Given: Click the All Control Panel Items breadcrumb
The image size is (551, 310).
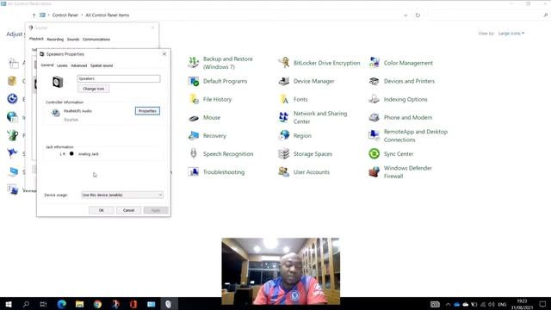Looking at the screenshot, I should pyautogui.click(x=108, y=15).
